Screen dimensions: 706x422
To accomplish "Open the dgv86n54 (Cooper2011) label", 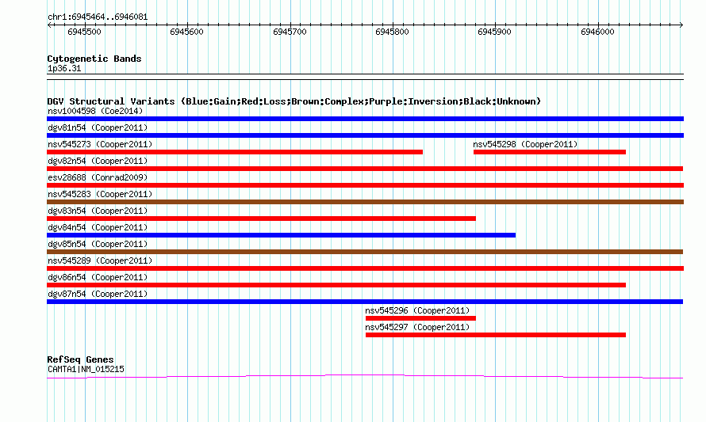I will point(98,277).
